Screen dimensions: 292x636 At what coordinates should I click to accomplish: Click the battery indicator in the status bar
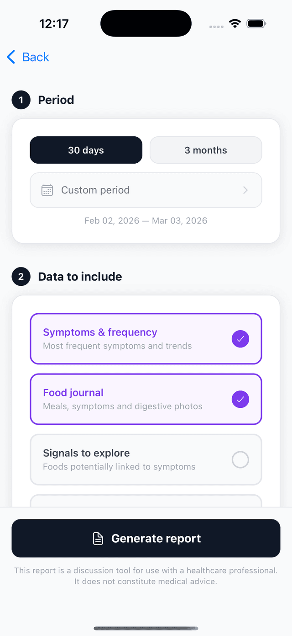click(256, 23)
